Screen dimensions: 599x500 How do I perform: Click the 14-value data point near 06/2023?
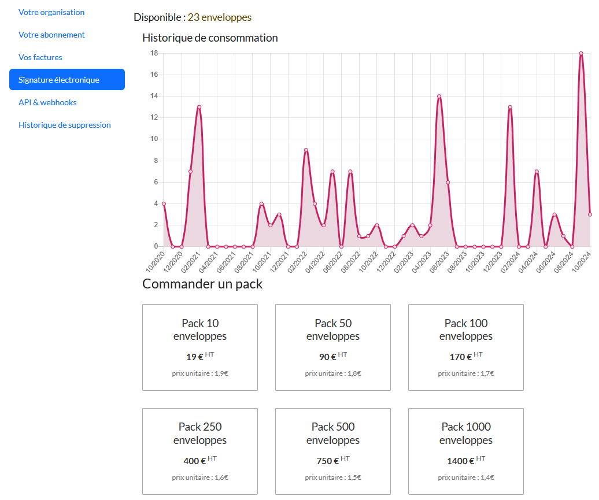click(439, 97)
